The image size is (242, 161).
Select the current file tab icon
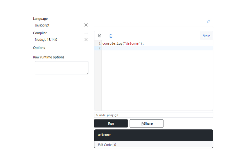click(100, 36)
